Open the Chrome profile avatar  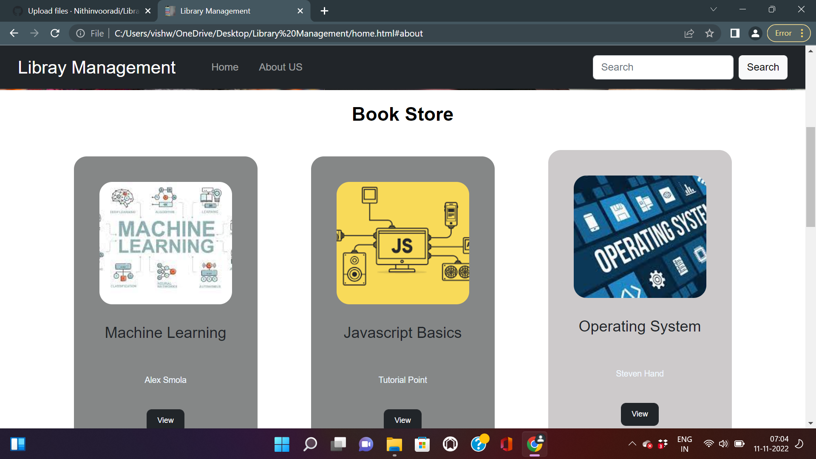[x=755, y=33]
